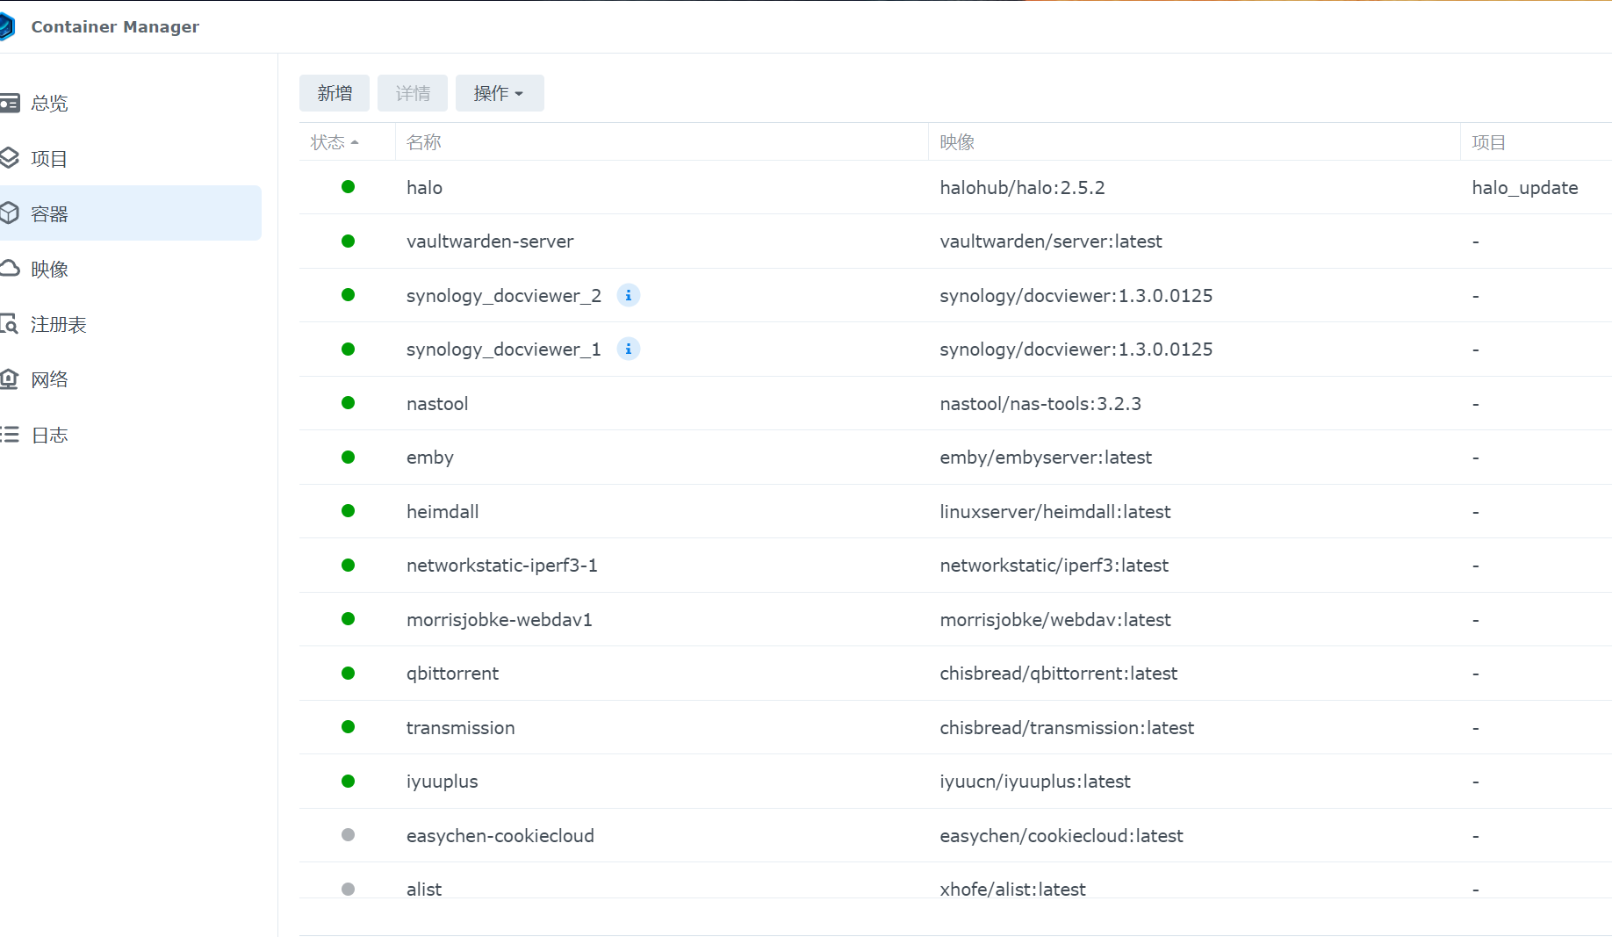
Task: Open the 网络 network icon
Action: pyautogui.click(x=10, y=379)
